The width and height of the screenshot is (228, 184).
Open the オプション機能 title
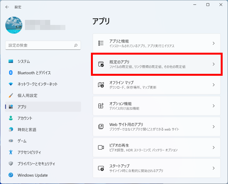pos(121,104)
